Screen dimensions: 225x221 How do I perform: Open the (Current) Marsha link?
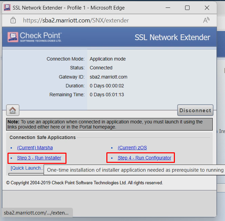[35, 148]
